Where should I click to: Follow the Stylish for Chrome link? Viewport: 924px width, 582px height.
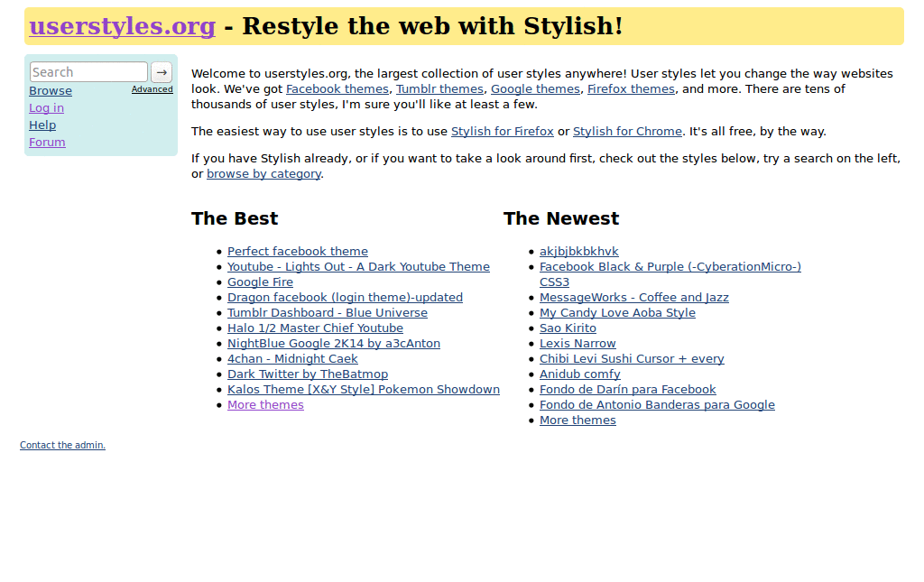click(x=627, y=132)
